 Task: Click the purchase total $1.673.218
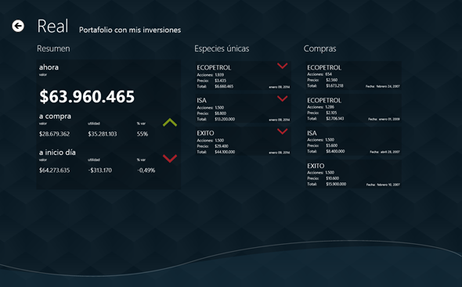click(334, 86)
